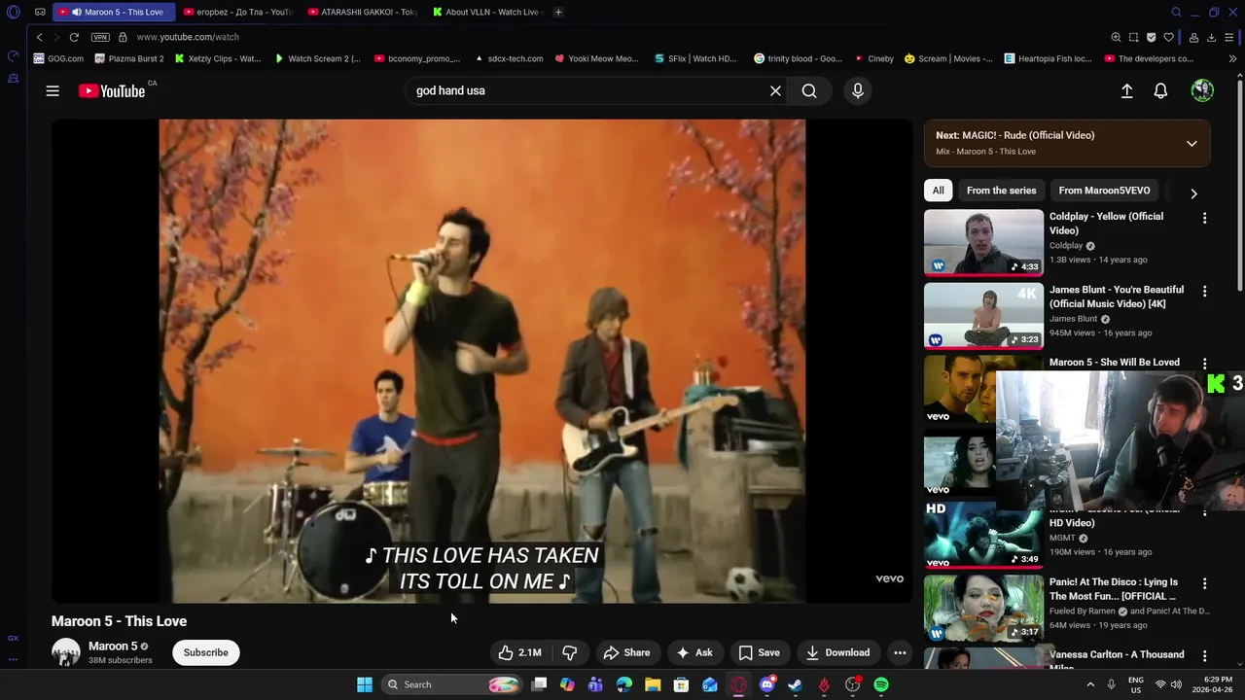Open File Explorer from taskbar

coord(653,684)
